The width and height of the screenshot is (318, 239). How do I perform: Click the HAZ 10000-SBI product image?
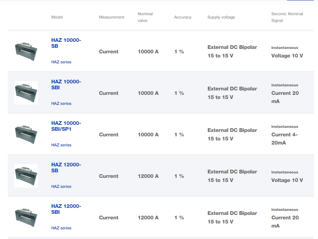click(x=26, y=93)
